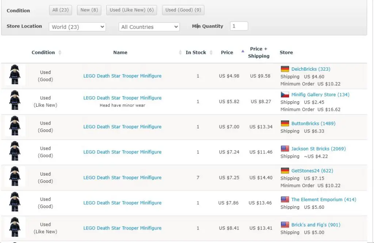Open minifigure thumbnail in GetStones24 row
This screenshot has width=374, height=243.
point(15,176)
